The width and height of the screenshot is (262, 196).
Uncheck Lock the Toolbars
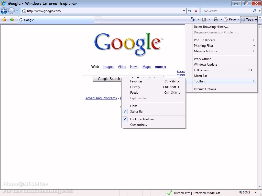[142, 119]
